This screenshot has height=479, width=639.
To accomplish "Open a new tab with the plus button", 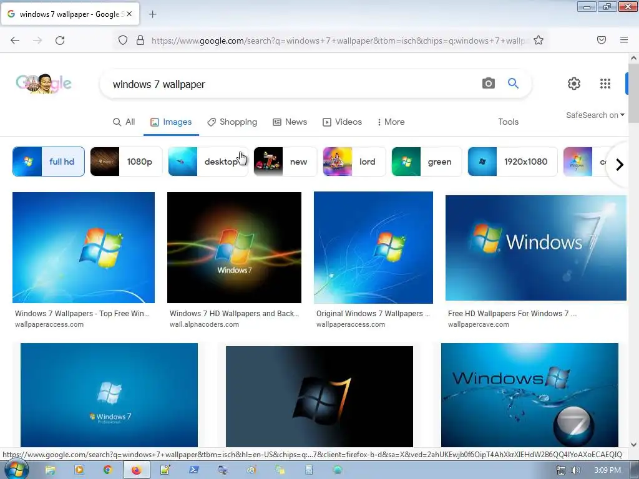I will [x=152, y=14].
